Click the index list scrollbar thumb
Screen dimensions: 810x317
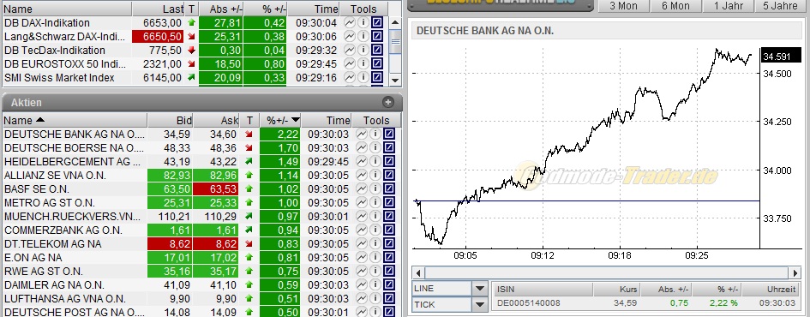395,41
